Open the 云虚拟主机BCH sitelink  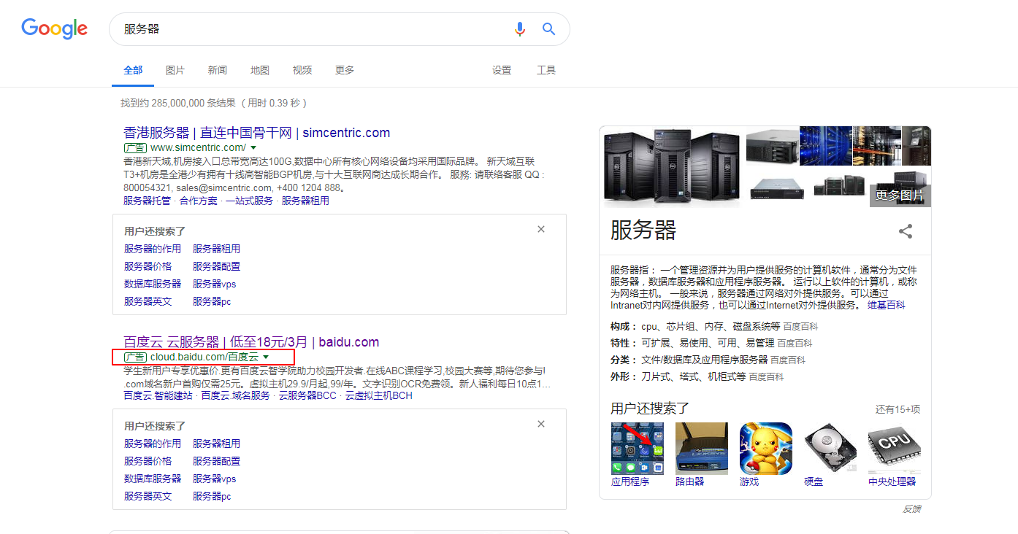pos(379,395)
